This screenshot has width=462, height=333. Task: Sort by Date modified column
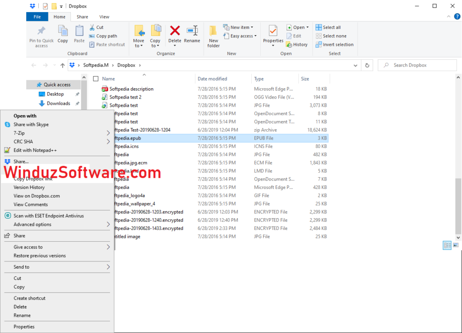click(223, 79)
